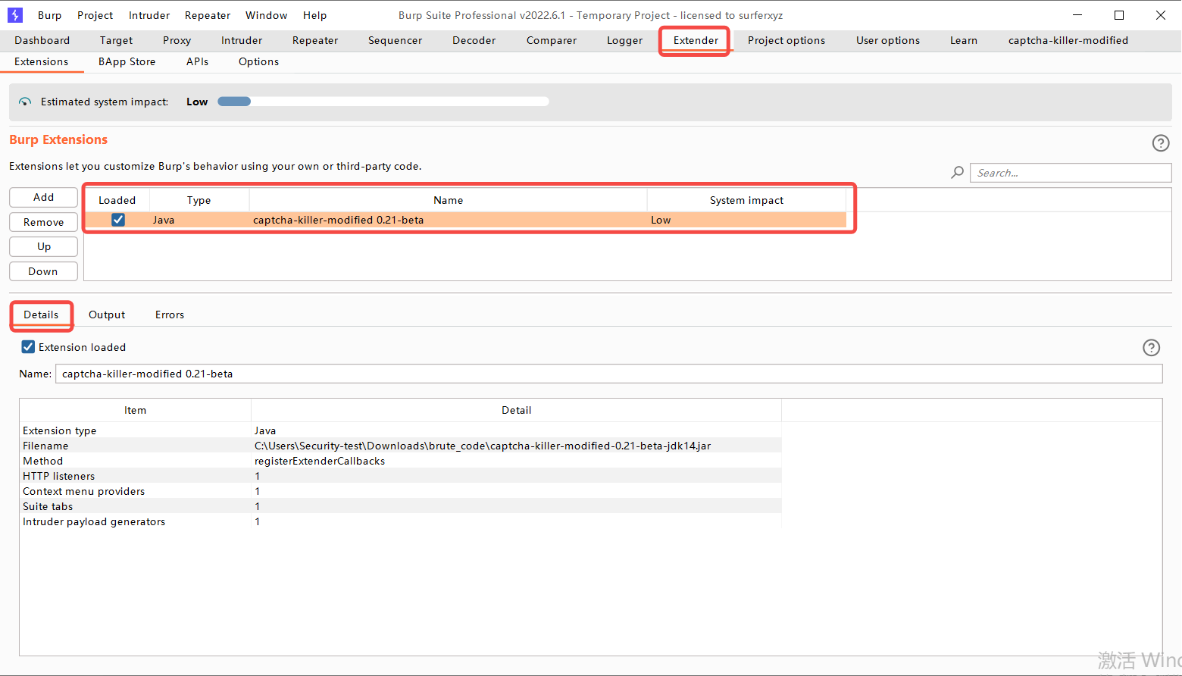Open the Burp menu
Screen dimensions: 1182x676
(x=50, y=15)
